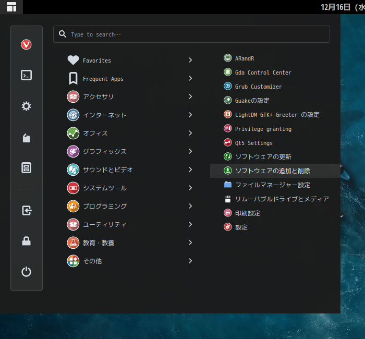The height and width of the screenshot is (339, 365).
Task: Expand the オフィス chevron
Action: [190, 133]
